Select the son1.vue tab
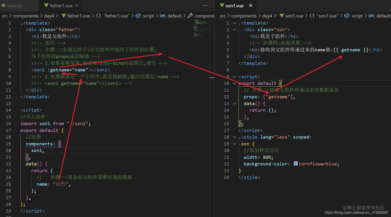The height and width of the screenshot is (217, 391). pyautogui.click(x=235, y=5)
